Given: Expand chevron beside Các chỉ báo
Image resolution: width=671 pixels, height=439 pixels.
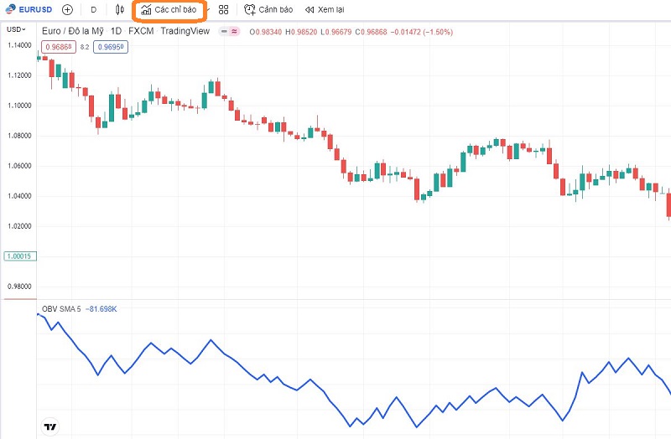Looking at the screenshot, I should coord(208,9).
